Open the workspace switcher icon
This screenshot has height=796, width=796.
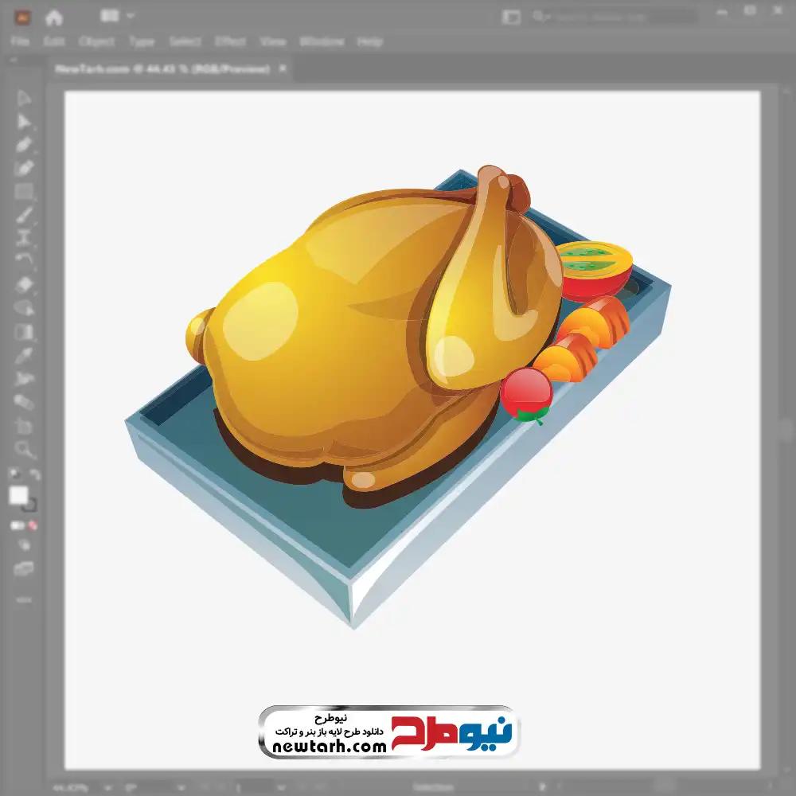tap(511, 18)
